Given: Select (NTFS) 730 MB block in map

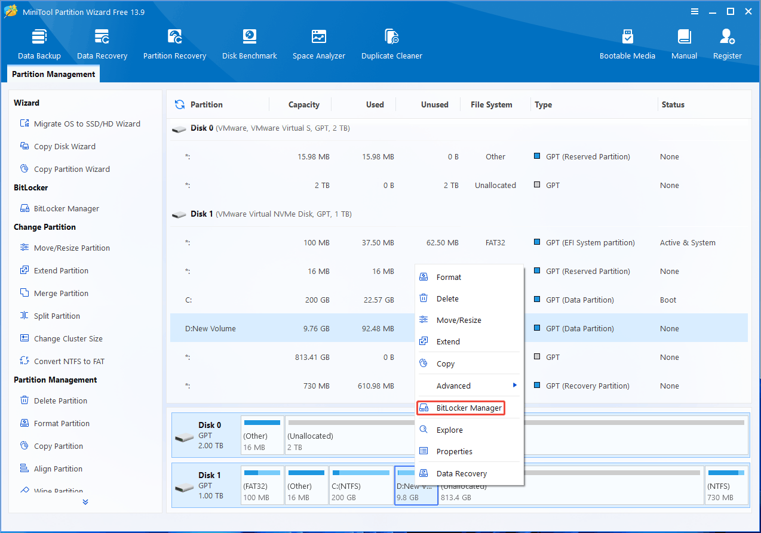Looking at the screenshot, I should pyautogui.click(x=726, y=485).
